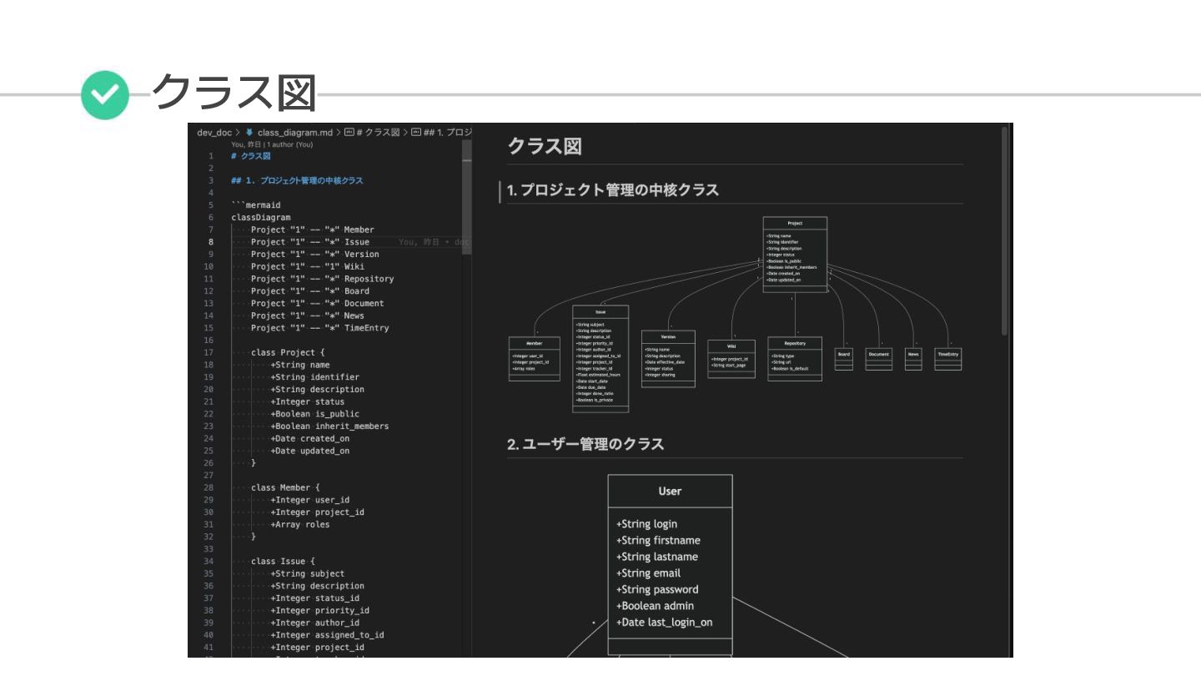Click '+Boolean admin' in the User class
1201x676 pixels.
click(x=655, y=606)
